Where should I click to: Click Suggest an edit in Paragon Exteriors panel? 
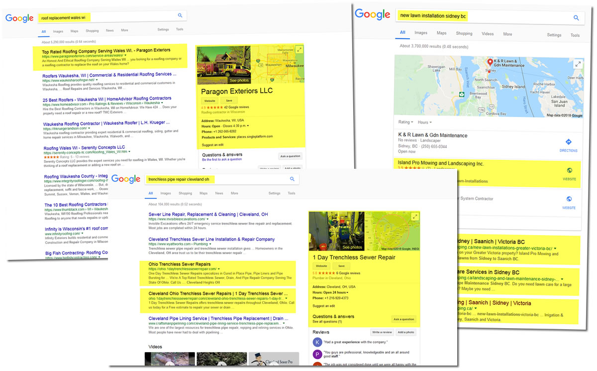coord(212,145)
